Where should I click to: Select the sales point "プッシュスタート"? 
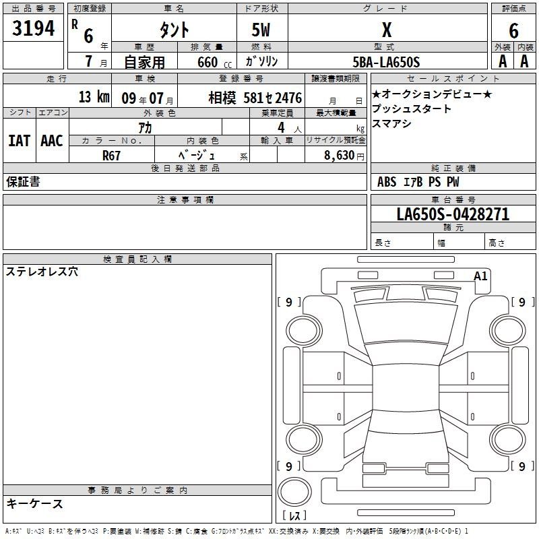(412, 108)
